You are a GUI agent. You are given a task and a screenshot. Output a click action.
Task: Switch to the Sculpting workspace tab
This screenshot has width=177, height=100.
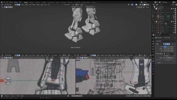click(x=37, y=2)
